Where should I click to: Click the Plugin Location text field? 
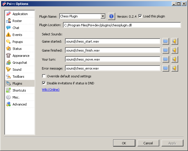pos(122,25)
